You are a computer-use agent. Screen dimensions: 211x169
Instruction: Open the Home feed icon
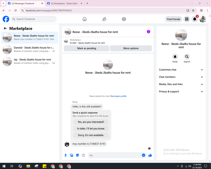click(84, 19)
